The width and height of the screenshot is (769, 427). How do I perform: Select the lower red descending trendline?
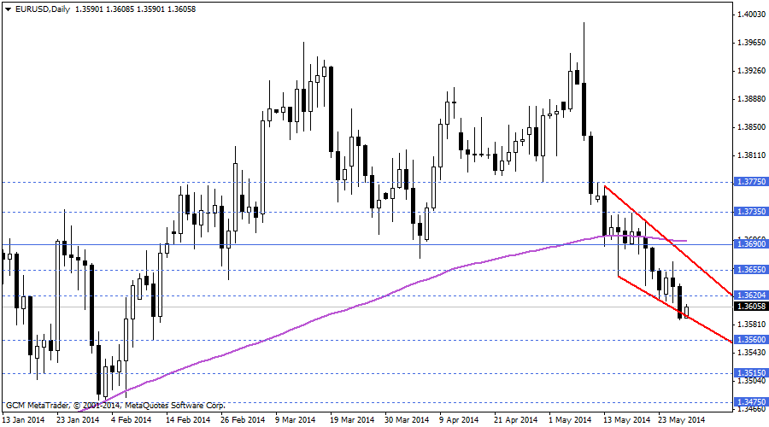coord(675,309)
